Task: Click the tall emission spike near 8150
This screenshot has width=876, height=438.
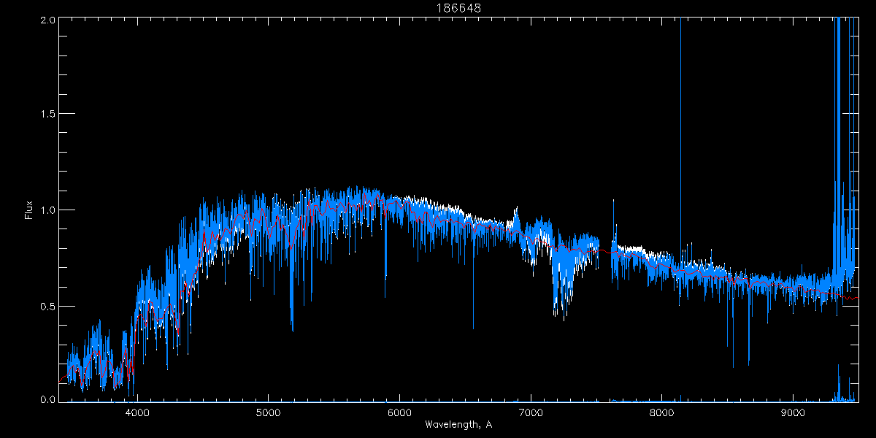Action: (680, 139)
